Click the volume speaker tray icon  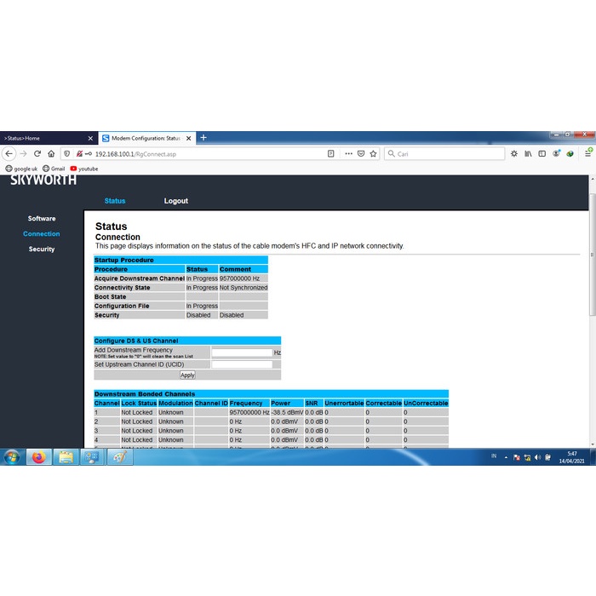(x=537, y=457)
